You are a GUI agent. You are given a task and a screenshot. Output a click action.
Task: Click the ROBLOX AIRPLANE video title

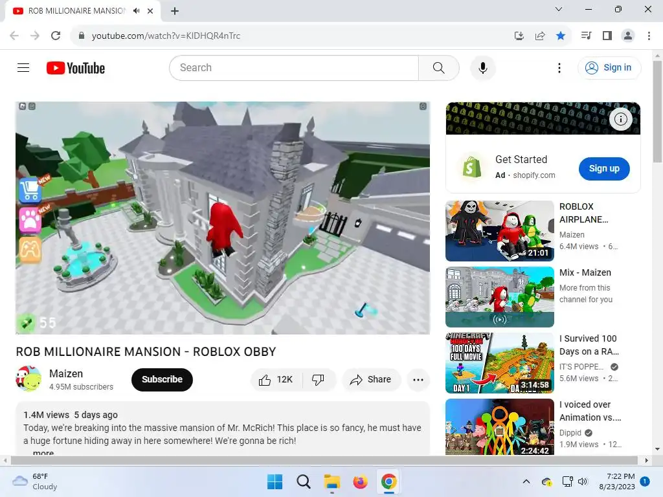click(x=584, y=213)
